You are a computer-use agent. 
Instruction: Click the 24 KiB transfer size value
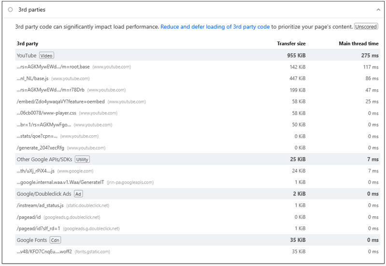pyautogui.click(x=299, y=171)
